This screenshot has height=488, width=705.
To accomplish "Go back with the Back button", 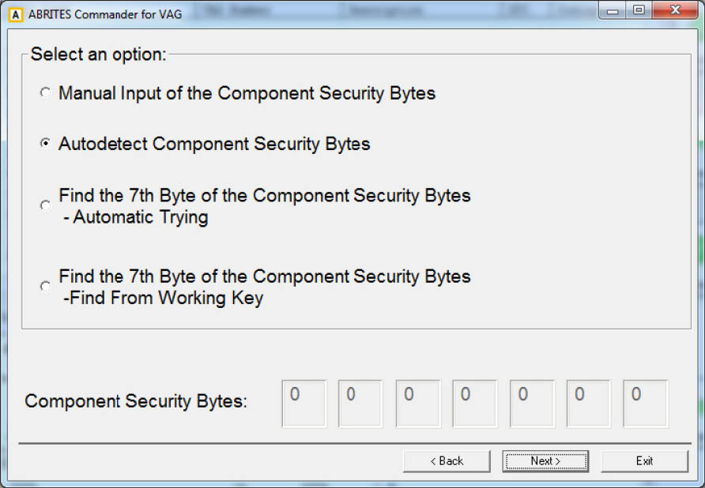I will pos(447,461).
